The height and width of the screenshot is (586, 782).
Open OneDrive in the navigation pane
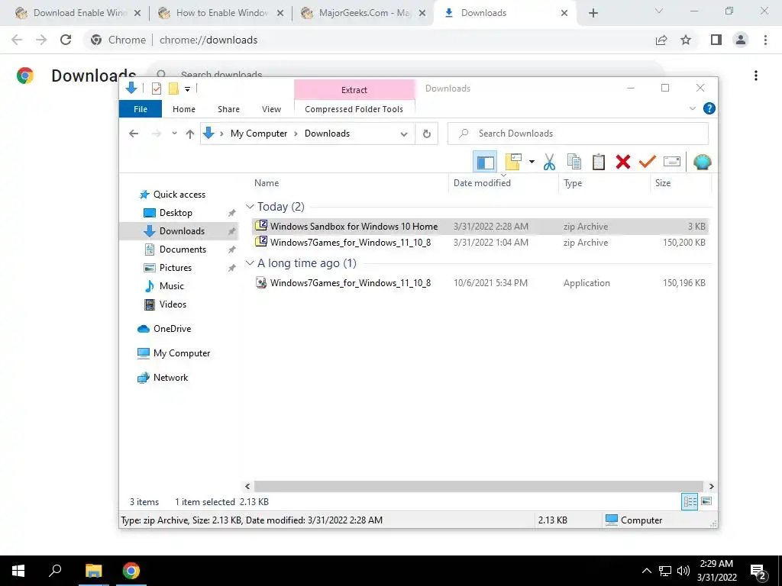[x=172, y=328]
